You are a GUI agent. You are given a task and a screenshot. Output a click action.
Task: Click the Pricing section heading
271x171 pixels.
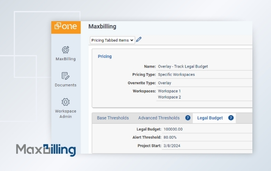(105, 56)
